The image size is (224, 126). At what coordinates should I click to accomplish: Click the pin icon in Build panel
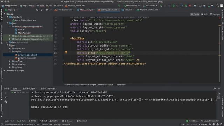coord(6,97)
